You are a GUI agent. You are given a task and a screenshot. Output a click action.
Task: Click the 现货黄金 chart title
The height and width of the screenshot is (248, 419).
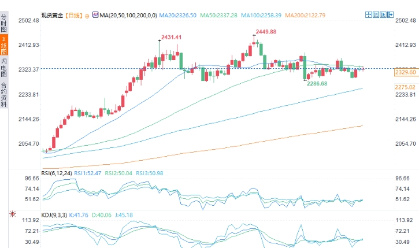tap(52, 16)
